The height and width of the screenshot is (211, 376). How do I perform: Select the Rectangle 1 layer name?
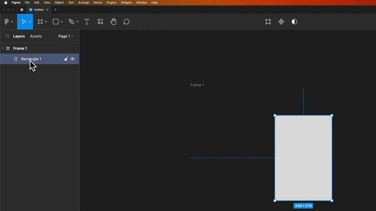(x=31, y=59)
